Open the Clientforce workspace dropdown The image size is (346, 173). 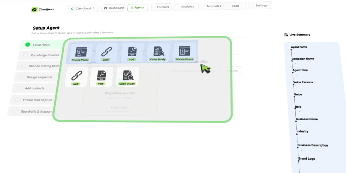coord(83,8)
